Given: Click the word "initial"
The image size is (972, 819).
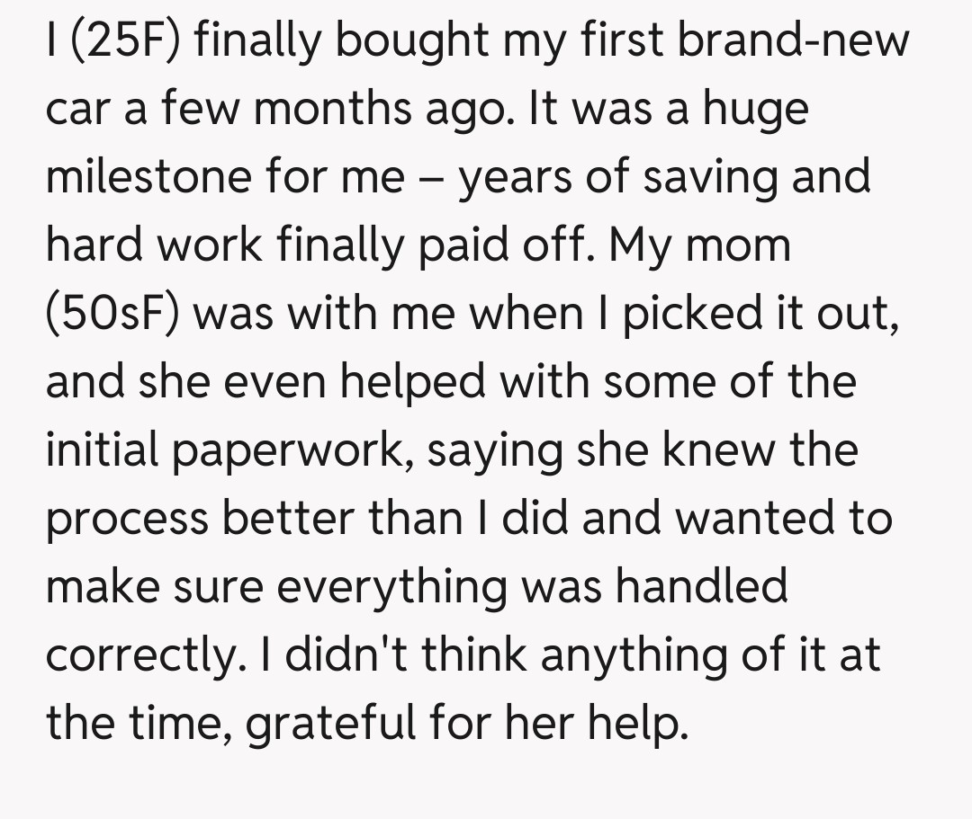Looking at the screenshot, I should click(102, 450).
